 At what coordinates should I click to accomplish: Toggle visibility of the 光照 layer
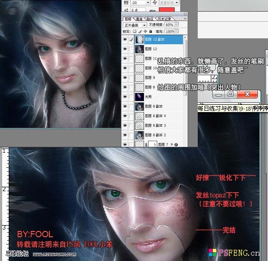[125, 97]
